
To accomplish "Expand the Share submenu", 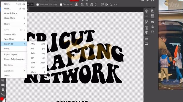I will click(x=14, y=24).
